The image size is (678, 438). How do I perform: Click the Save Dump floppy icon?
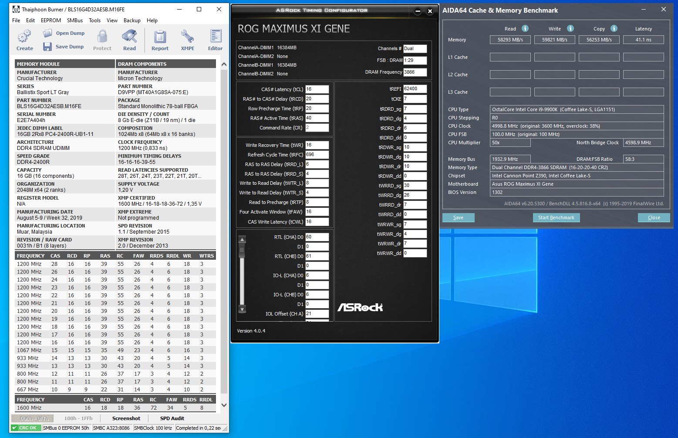(x=47, y=47)
